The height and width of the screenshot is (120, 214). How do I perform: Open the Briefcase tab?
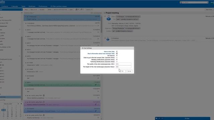coord(32,6)
